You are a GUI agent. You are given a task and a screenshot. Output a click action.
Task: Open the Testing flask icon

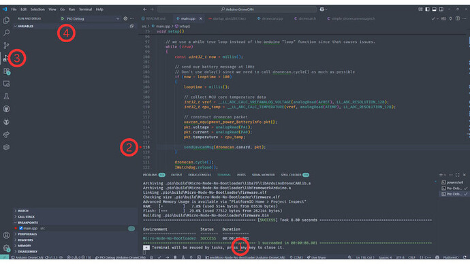tap(6, 97)
